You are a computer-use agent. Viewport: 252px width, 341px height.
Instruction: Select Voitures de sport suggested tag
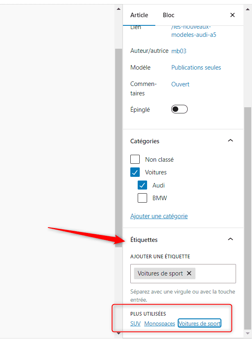coord(200,323)
